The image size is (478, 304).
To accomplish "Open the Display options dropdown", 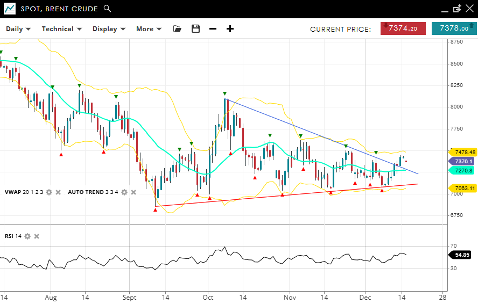I will click(109, 29).
